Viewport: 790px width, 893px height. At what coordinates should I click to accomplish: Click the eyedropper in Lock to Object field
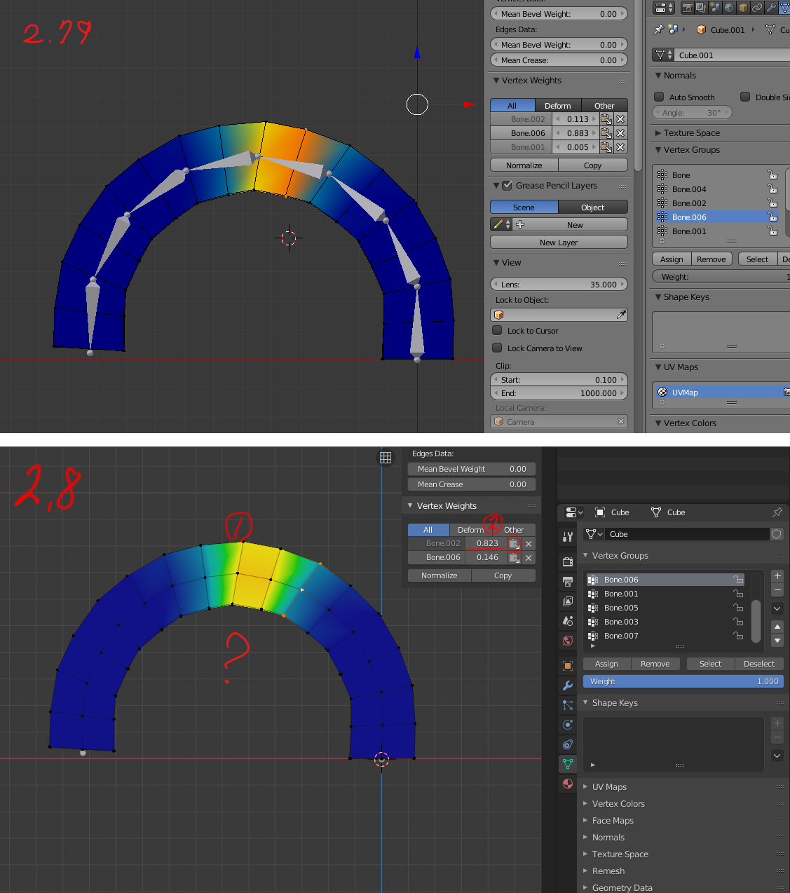tap(621, 315)
